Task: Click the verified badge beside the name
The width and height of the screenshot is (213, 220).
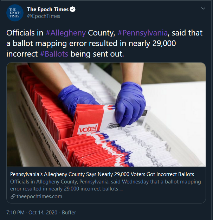Action: 73,9
